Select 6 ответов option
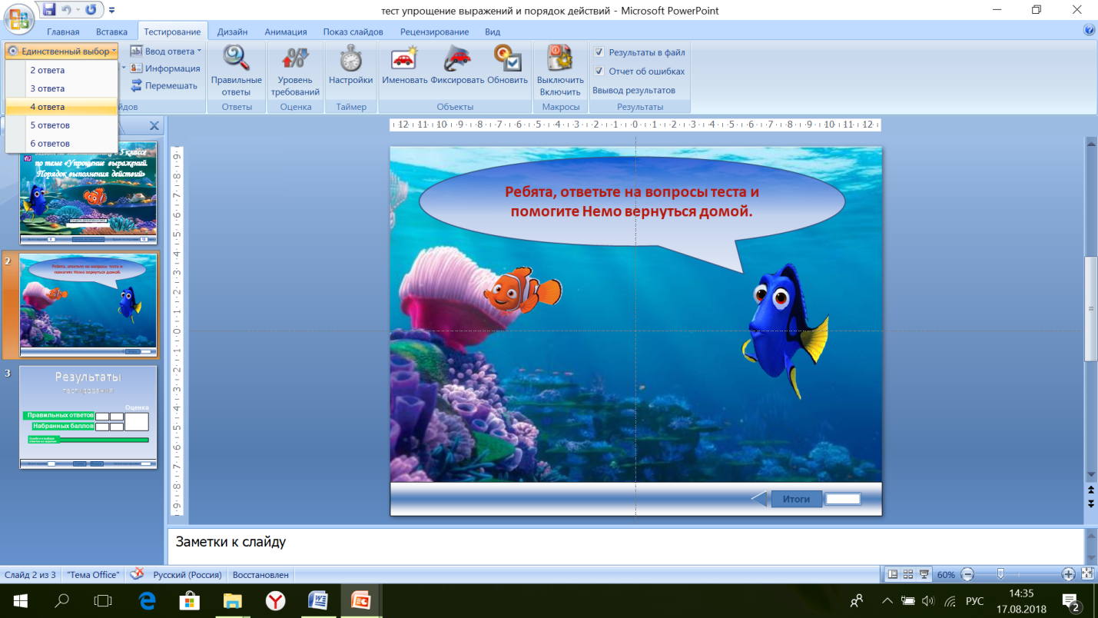1098x618 pixels. (x=61, y=144)
